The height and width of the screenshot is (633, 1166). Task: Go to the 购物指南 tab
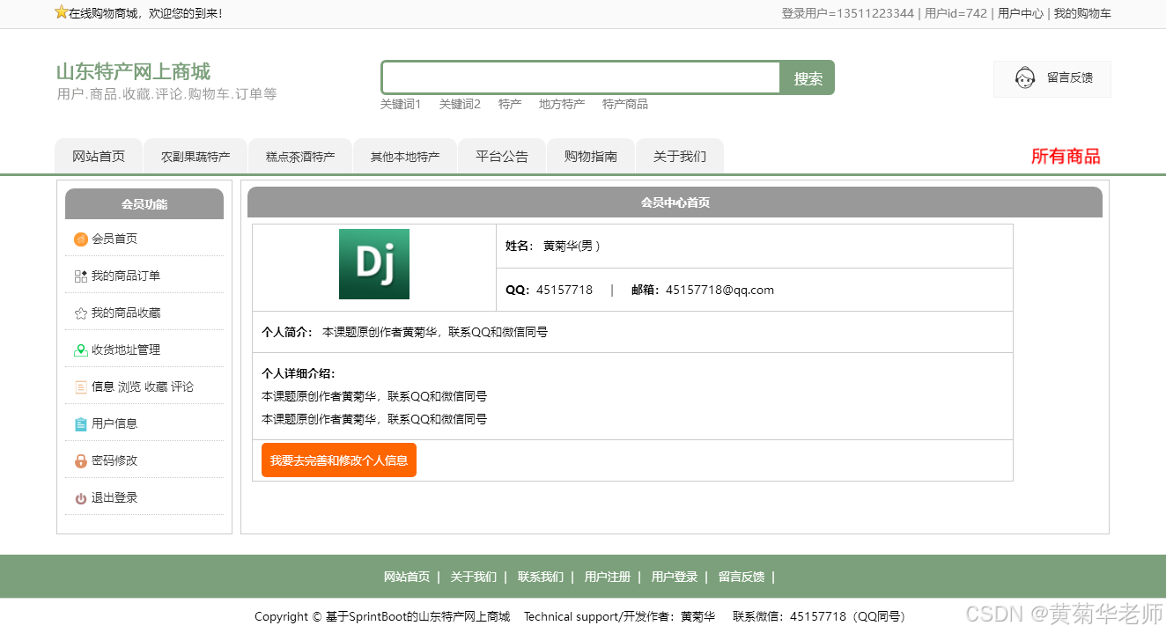click(x=591, y=157)
